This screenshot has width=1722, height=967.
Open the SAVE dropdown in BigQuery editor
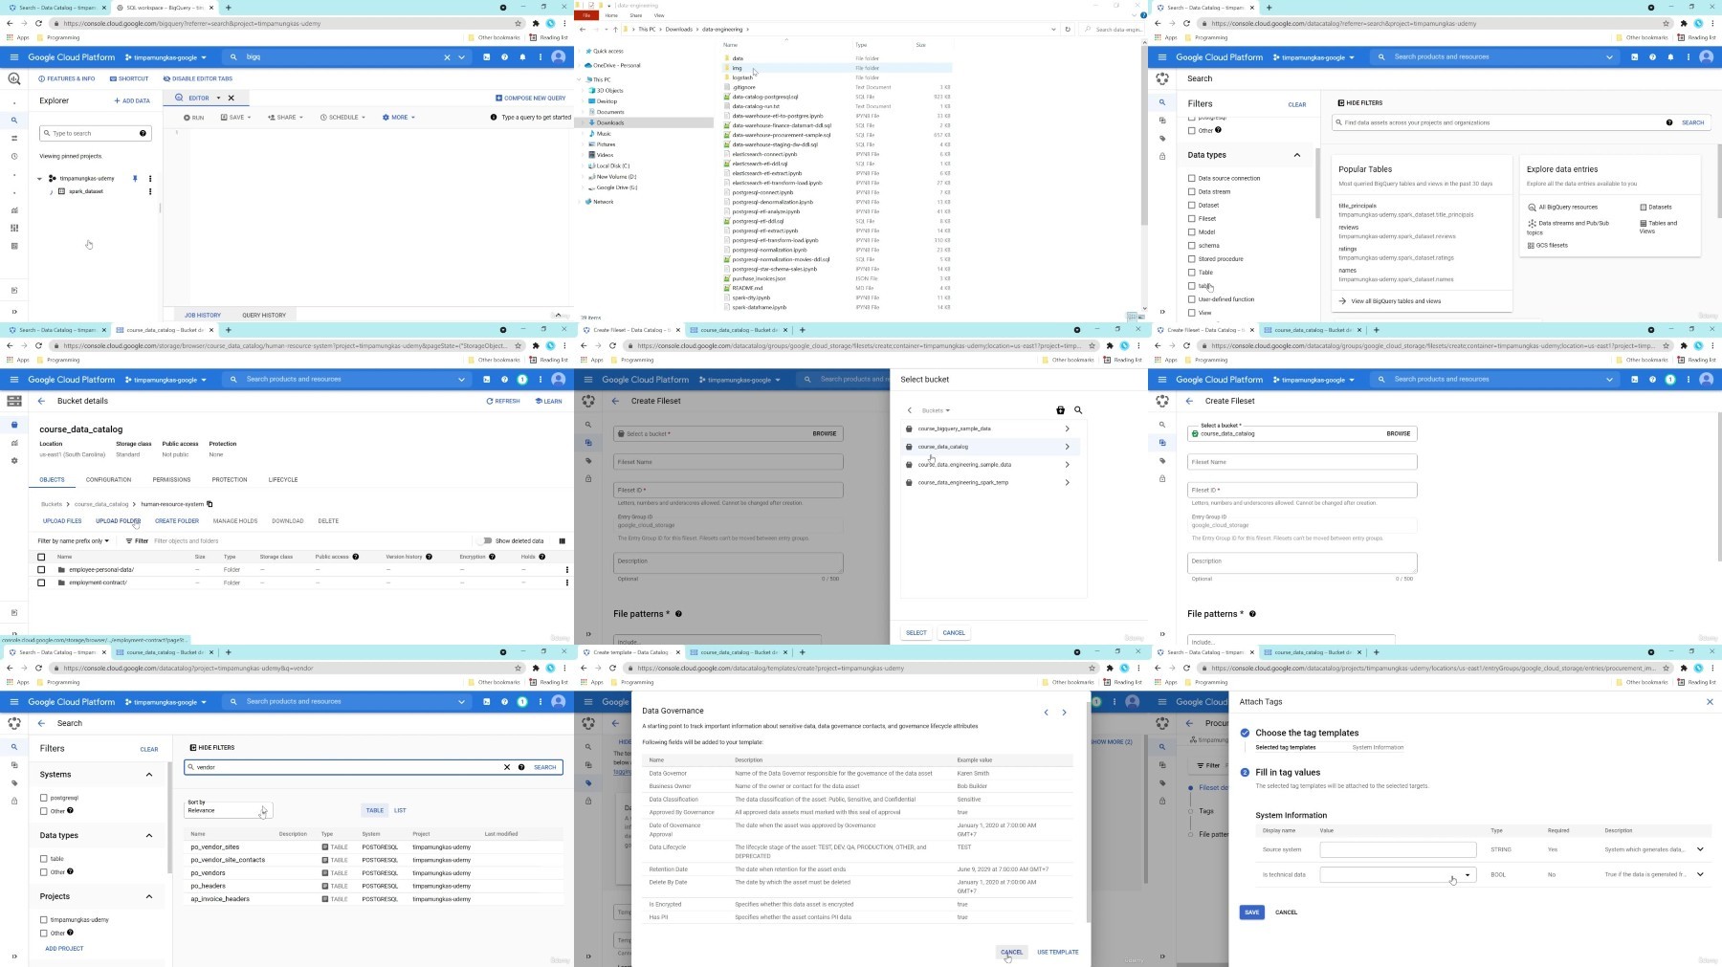[x=236, y=118]
